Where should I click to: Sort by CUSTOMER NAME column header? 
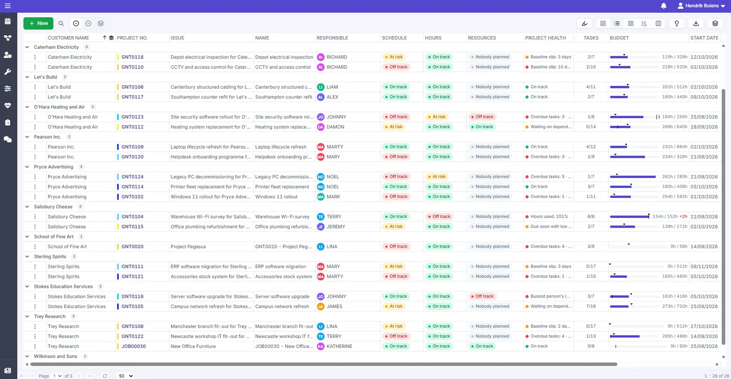[69, 38]
